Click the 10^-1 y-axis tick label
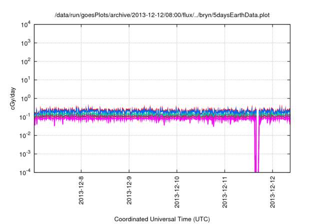Screen dimensions: 320x224 click(25, 117)
